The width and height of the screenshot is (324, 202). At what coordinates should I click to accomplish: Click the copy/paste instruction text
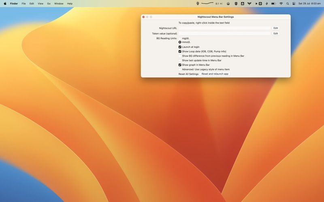[204, 23]
